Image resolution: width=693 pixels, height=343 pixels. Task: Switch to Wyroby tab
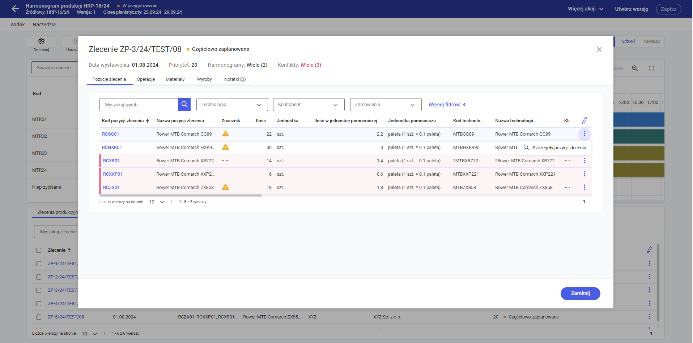click(x=204, y=79)
